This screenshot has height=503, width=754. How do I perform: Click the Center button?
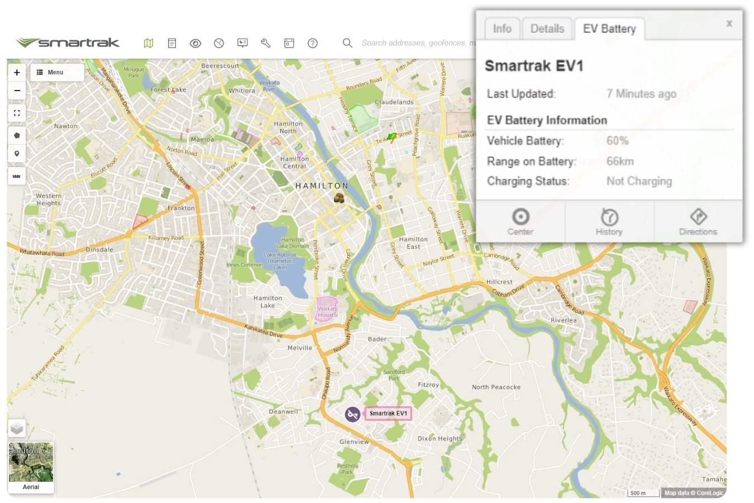(x=521, y=222)
